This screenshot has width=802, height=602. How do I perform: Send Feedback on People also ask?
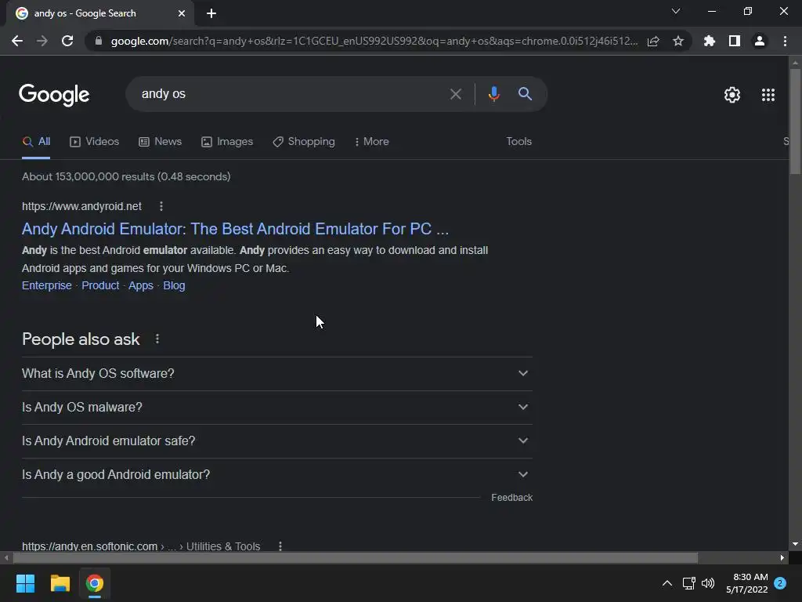click(x=512, y=498)
